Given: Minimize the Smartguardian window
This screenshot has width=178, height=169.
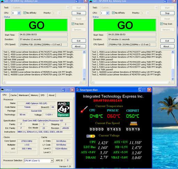Looking at the screenshot, I should [140, 90].
